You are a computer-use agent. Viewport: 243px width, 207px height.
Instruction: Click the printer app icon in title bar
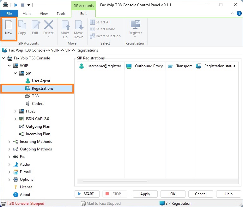[5, 5]
